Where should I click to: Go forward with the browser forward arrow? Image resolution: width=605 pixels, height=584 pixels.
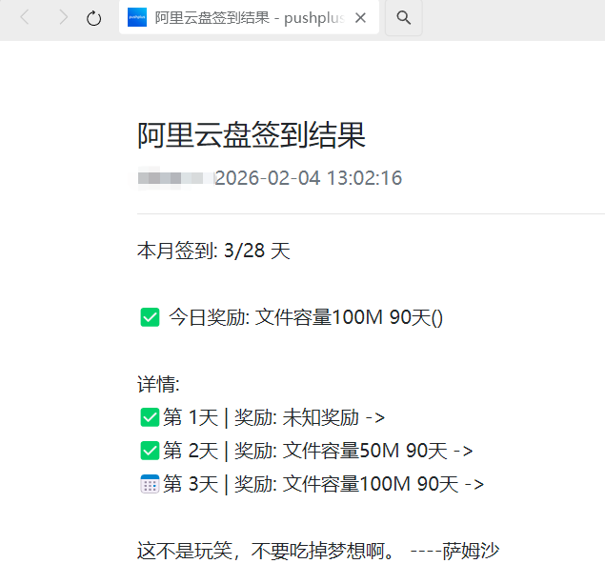63,17
